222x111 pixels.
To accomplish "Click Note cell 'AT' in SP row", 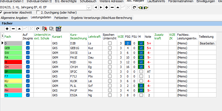I will (x=149, y=72).
